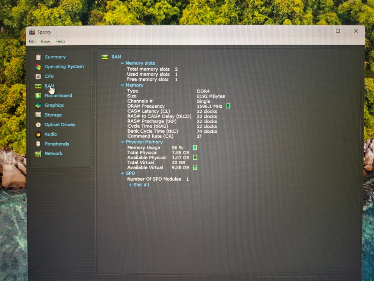Maximize the Speccy window
The width and height of the screenshot is (374, 281).
pyautogui.click(x=338, y=31)
